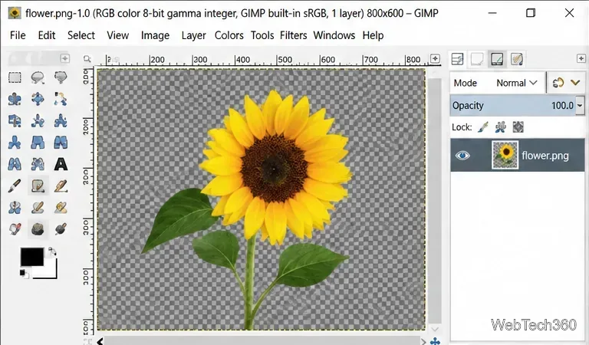Click the Opacity value stepper arrow
589x345 pixels.
coord(580,106)
